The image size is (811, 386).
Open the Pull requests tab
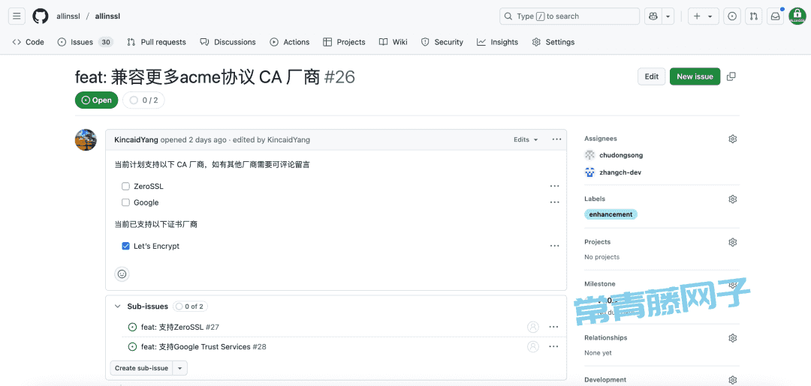point(156,42)
